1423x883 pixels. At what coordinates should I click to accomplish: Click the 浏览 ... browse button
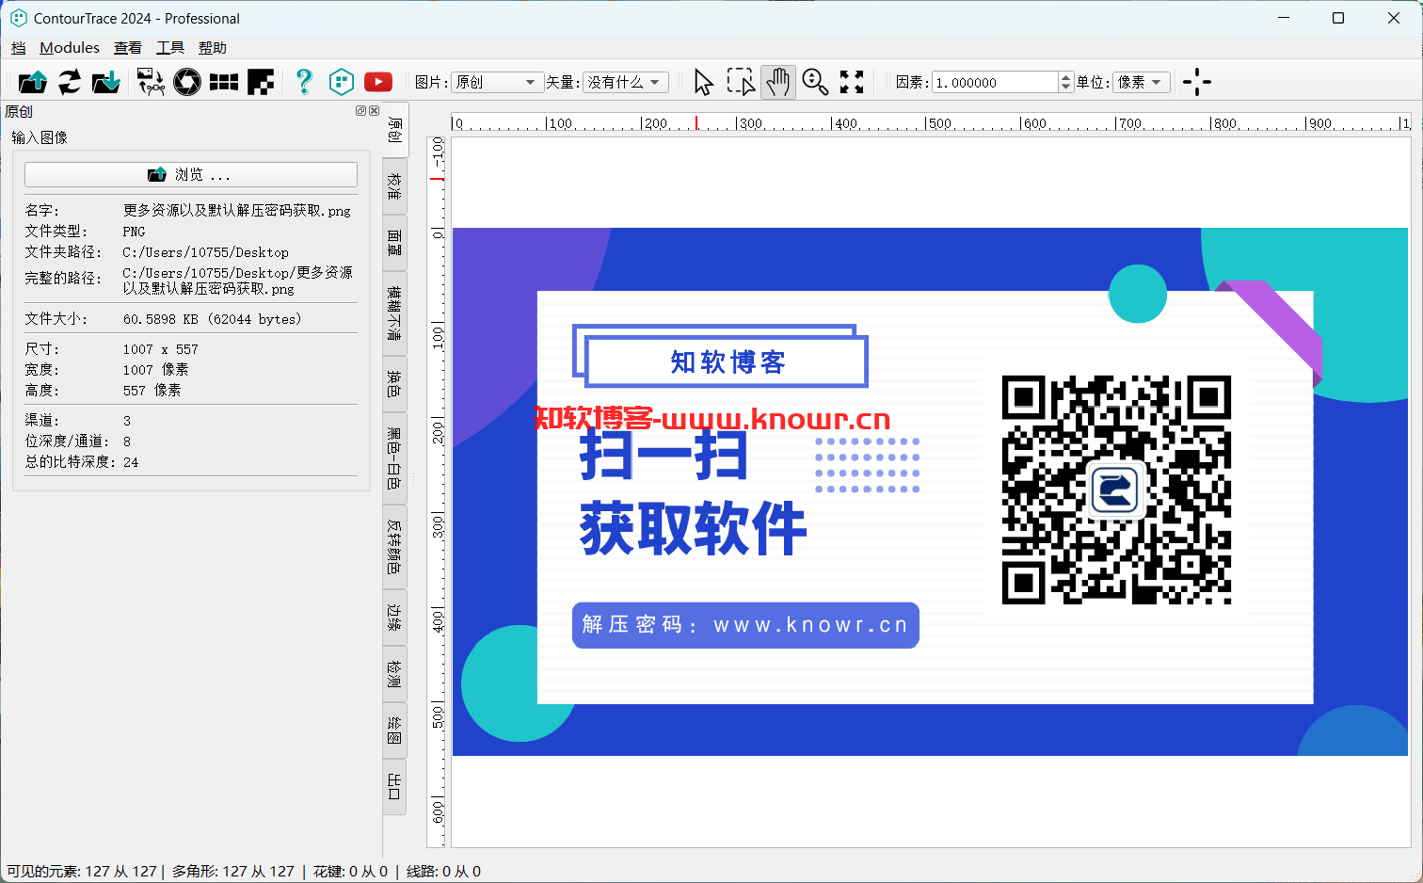191,175
